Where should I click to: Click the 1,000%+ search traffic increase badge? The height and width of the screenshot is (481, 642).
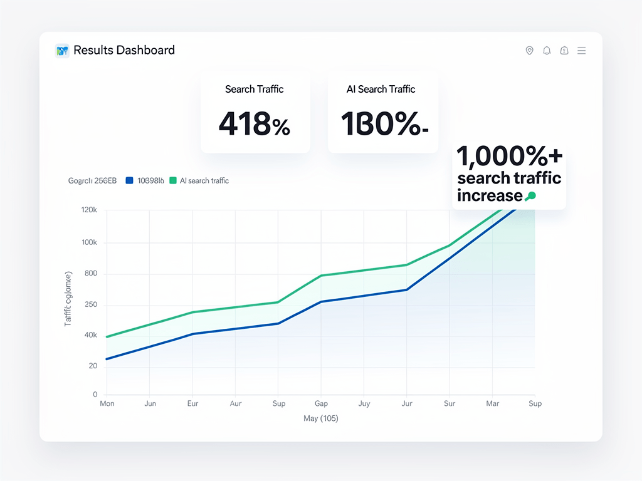(x=509, y=175)
